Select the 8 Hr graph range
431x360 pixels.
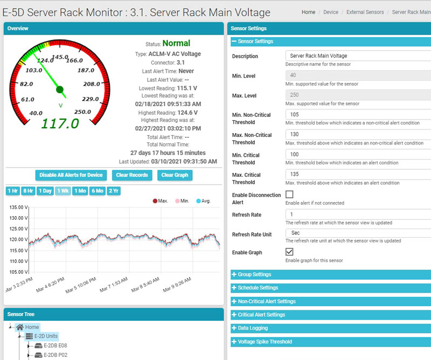[x=28, y=191]
